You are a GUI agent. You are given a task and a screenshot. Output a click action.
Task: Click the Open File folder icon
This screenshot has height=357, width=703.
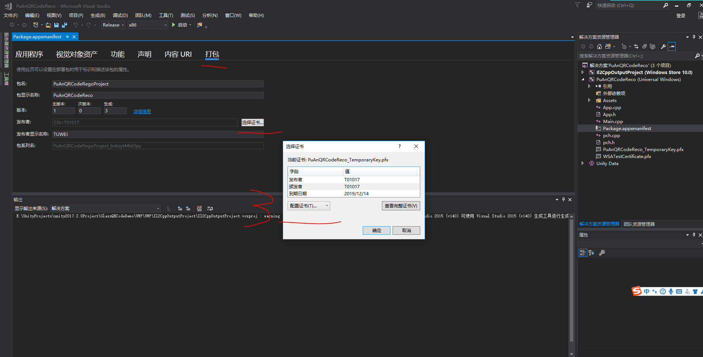48,25
